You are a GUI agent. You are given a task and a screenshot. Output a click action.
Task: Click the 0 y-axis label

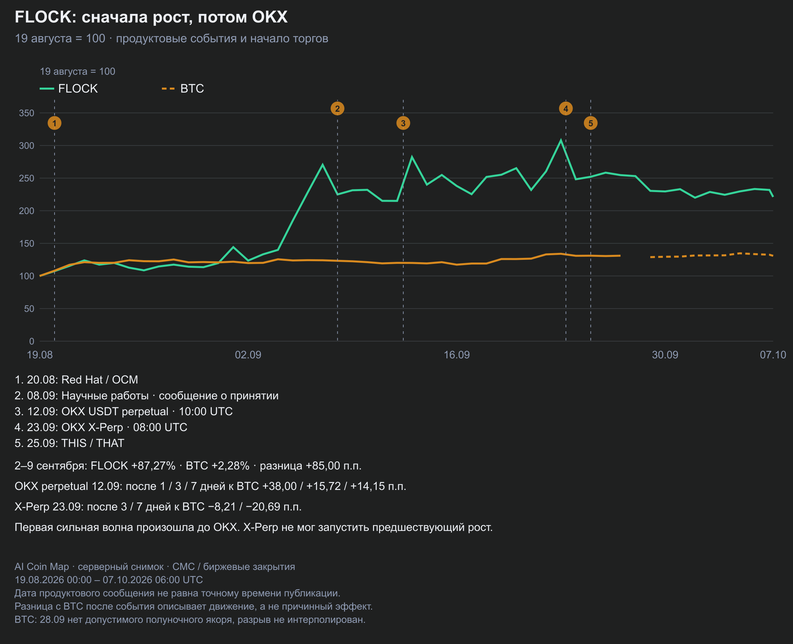32,341
